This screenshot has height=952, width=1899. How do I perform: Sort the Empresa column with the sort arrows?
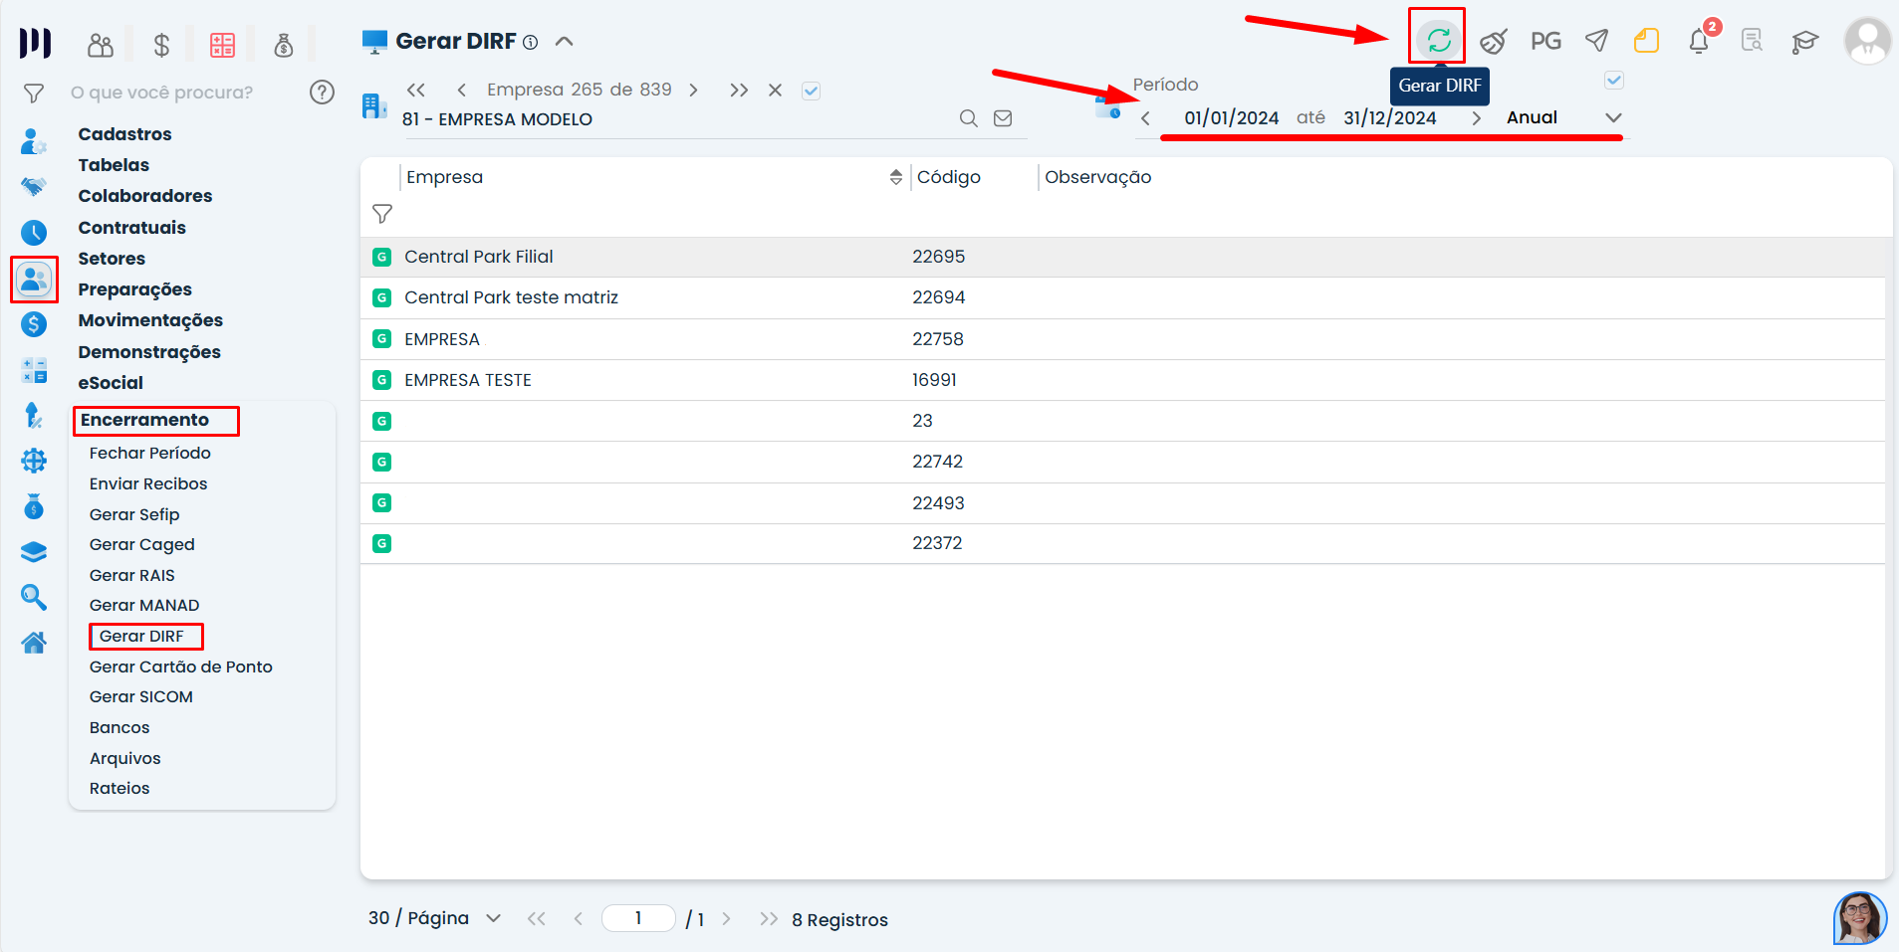(x=896, y=177)
